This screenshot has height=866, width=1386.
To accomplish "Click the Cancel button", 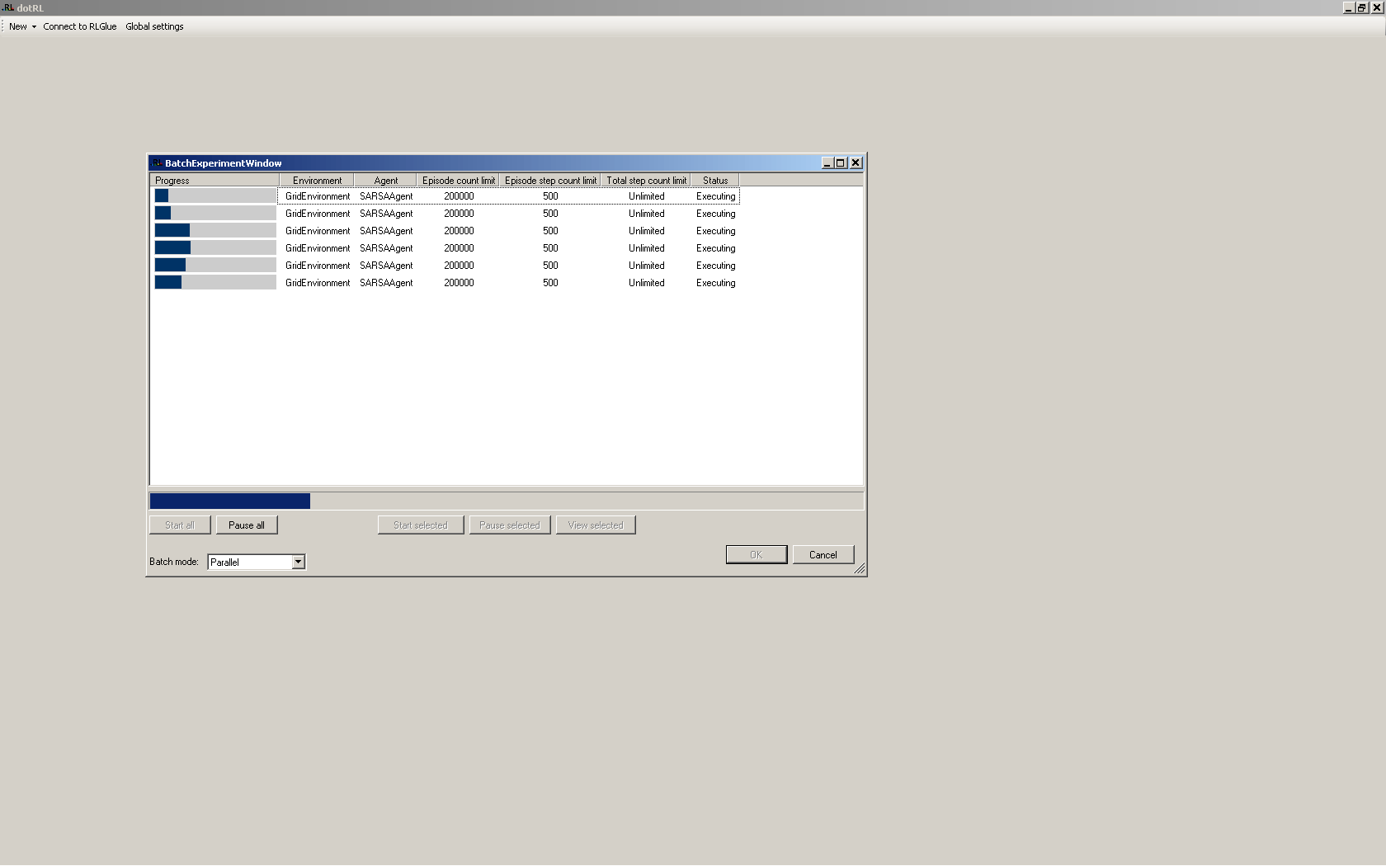I will 823,554.
